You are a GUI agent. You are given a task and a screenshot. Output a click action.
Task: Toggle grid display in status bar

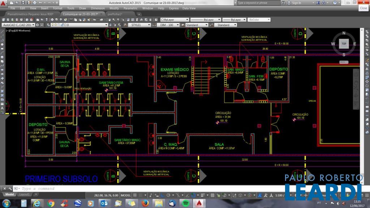[x=135, y=195]
